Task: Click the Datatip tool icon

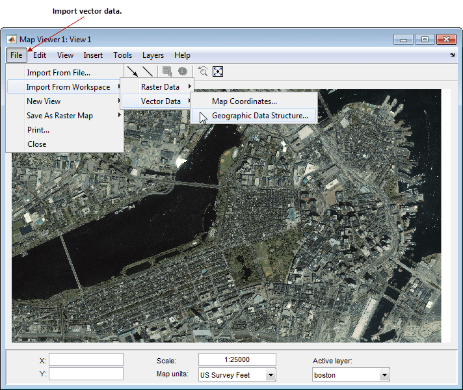Action: click(x=168, y=71)
